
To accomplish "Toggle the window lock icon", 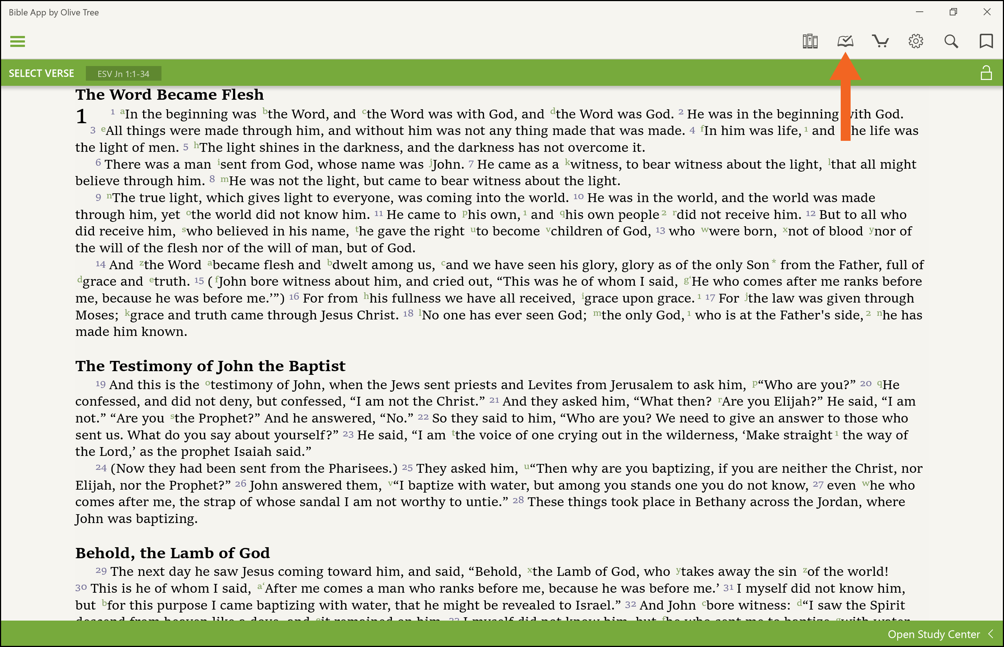I will (x=986, y=73).
